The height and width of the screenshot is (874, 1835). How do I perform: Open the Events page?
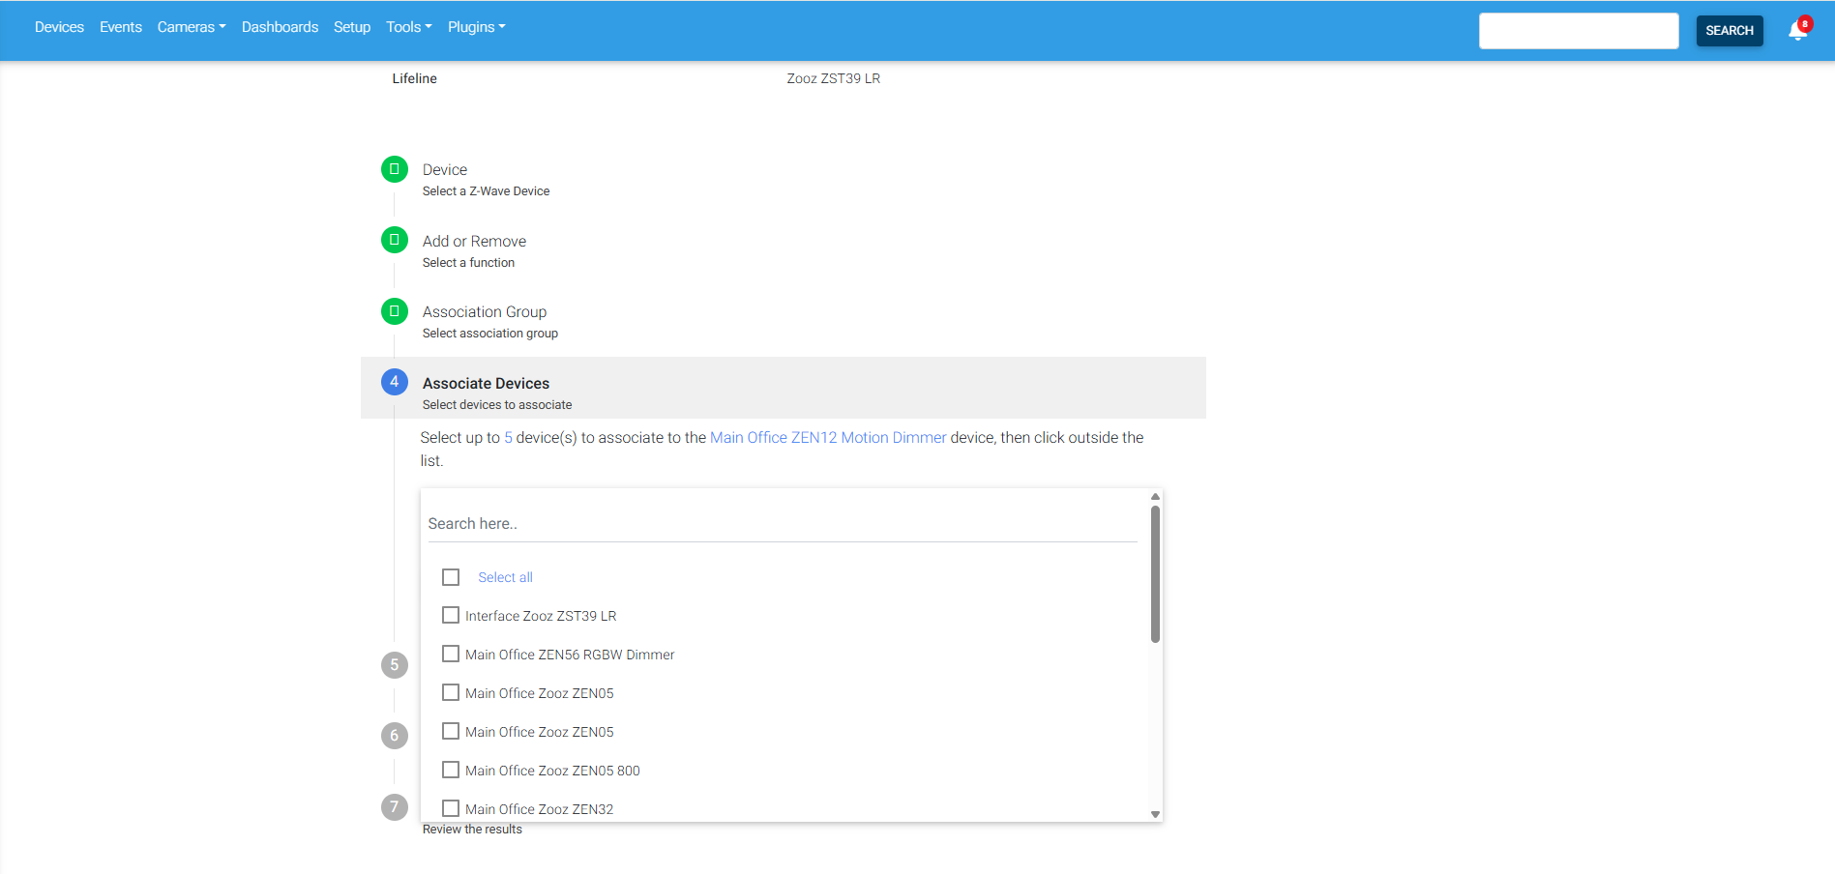tap(121, 27)
